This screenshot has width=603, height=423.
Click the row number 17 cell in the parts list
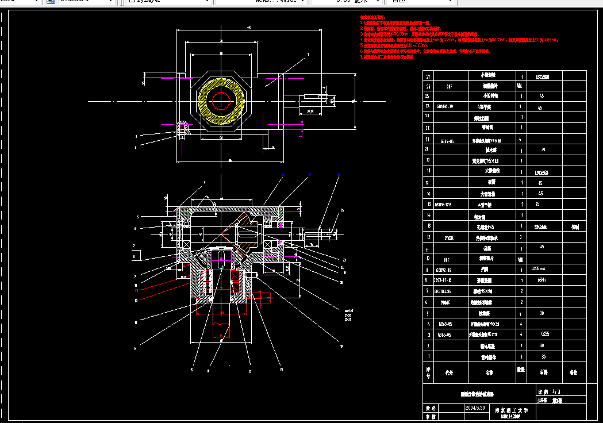(428, 183)
